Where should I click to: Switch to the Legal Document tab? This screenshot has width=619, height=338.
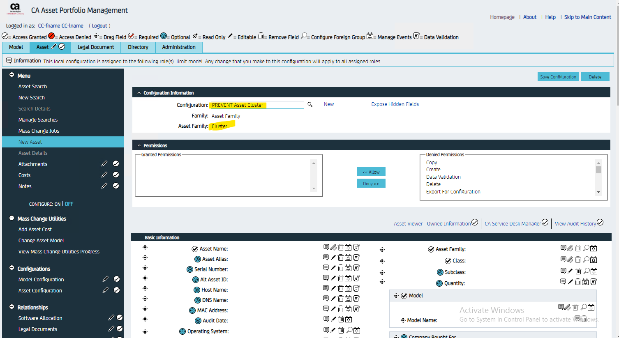pyautogui.click(x=96, y=47)
